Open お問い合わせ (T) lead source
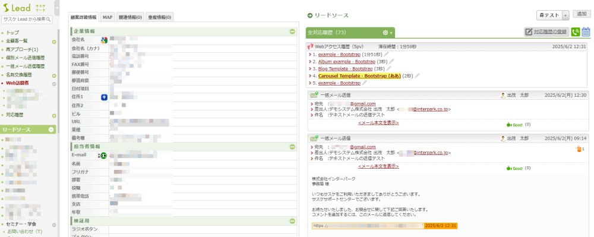The image size is (594, 237). [24, 231]
